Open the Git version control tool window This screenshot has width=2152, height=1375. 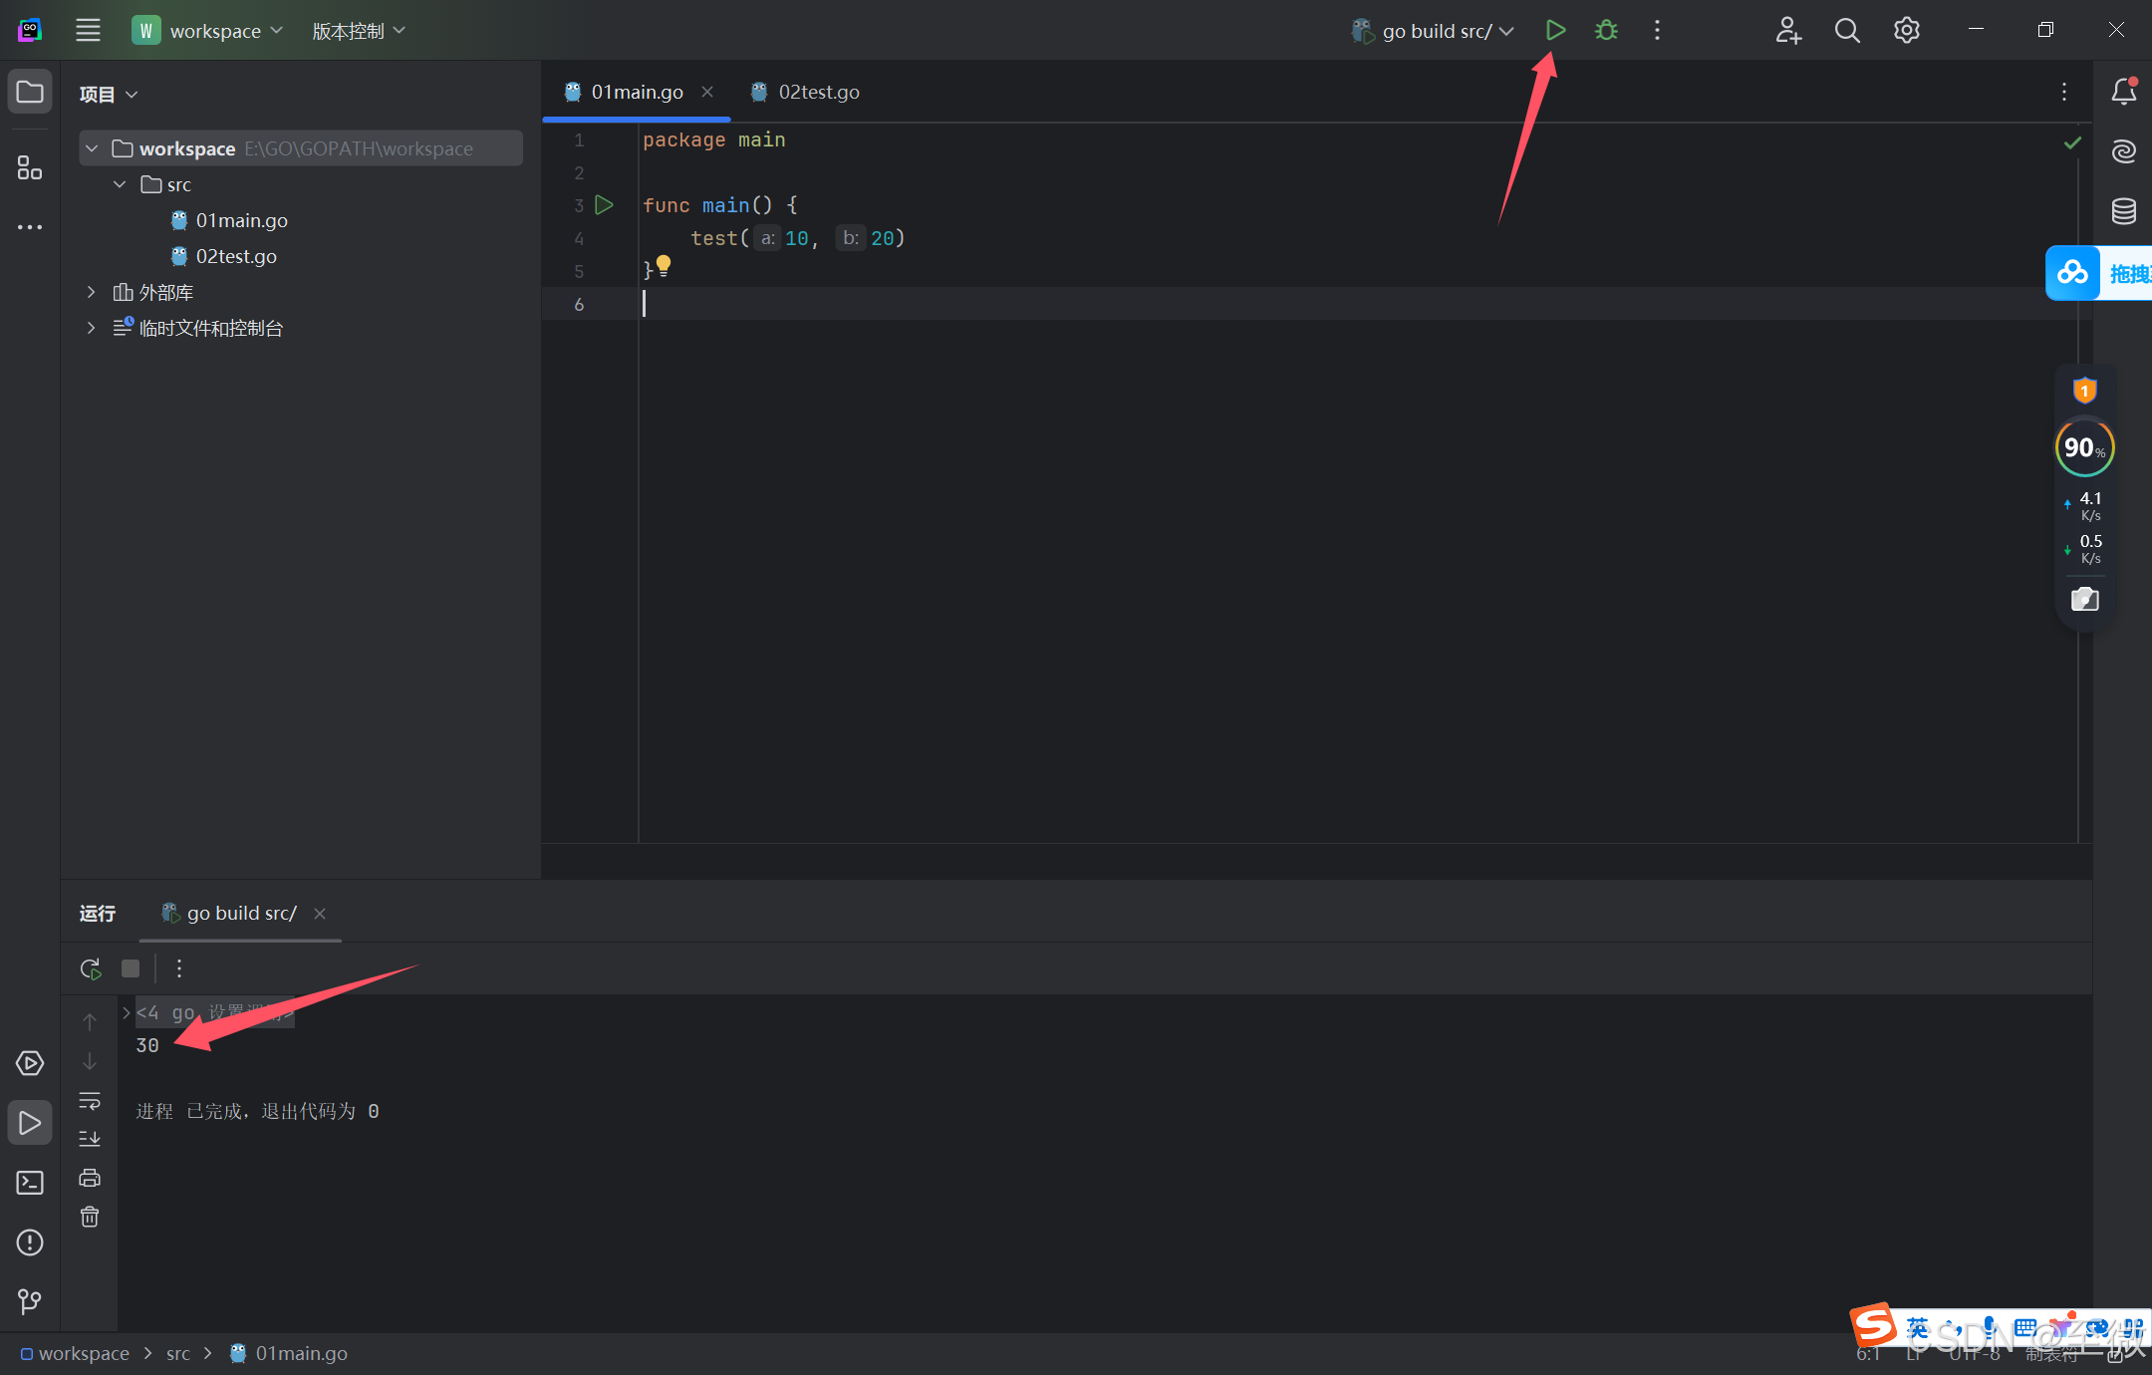click(x=30, y=1301)
